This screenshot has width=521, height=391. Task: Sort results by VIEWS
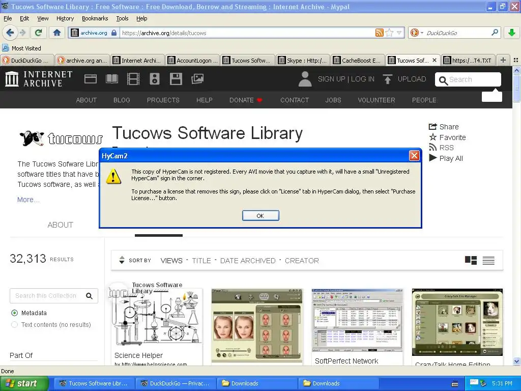click(x=171, y=261)
